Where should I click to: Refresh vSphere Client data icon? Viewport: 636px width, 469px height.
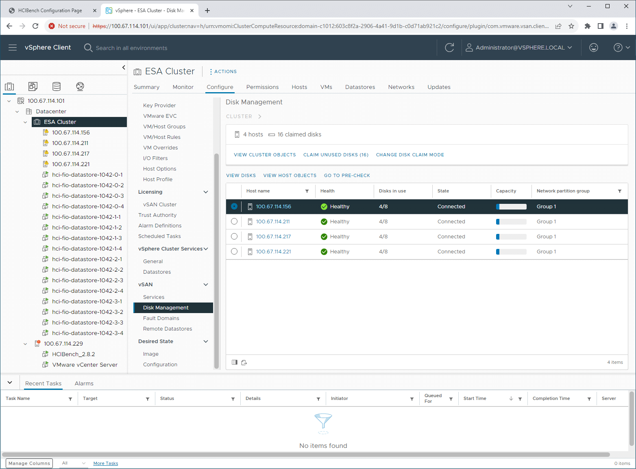[x=449, y=48]
